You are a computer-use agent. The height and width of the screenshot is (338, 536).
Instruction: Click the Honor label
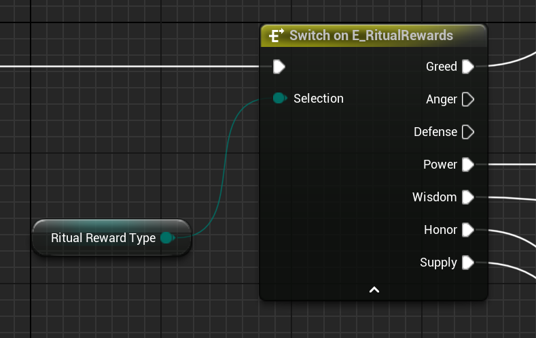440,230
